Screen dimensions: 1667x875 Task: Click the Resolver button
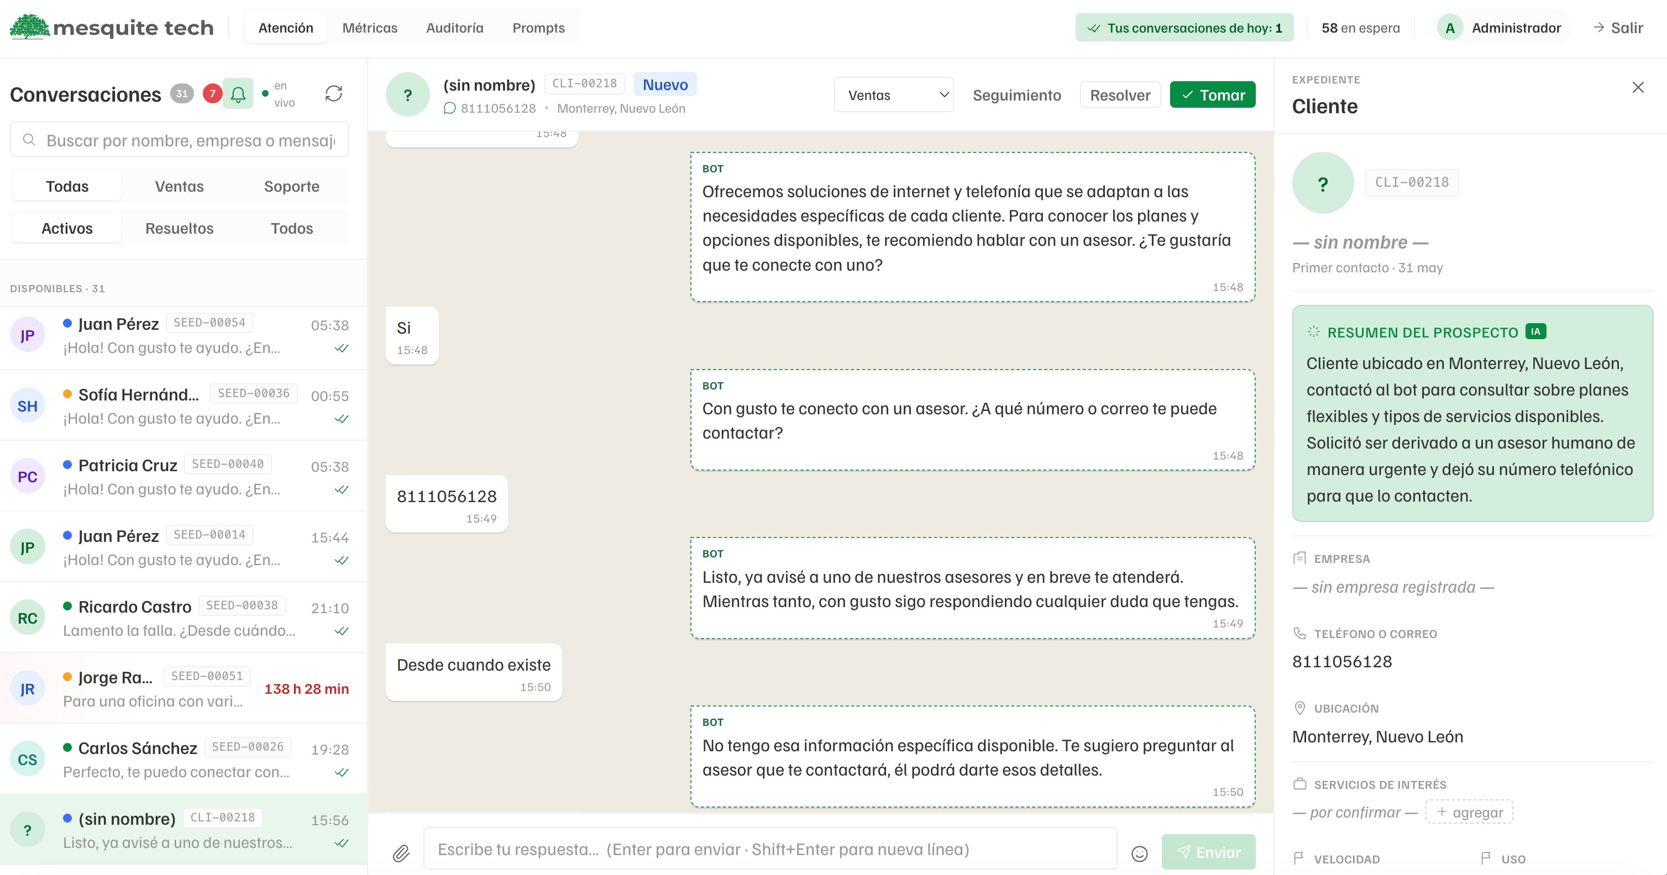[x=1120, y=95]
